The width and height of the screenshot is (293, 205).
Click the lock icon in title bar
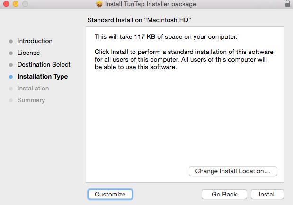288,3
